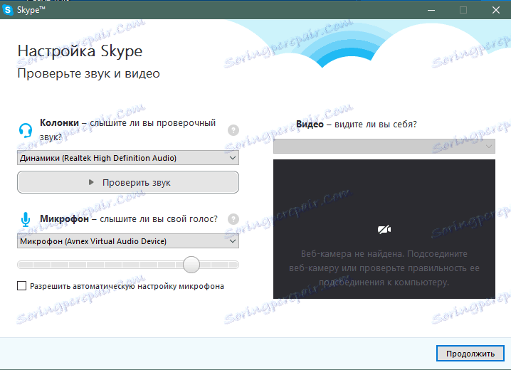Click the webcam preview black area
The width and height of the screenshot is (511, 370).
(384, 229)
